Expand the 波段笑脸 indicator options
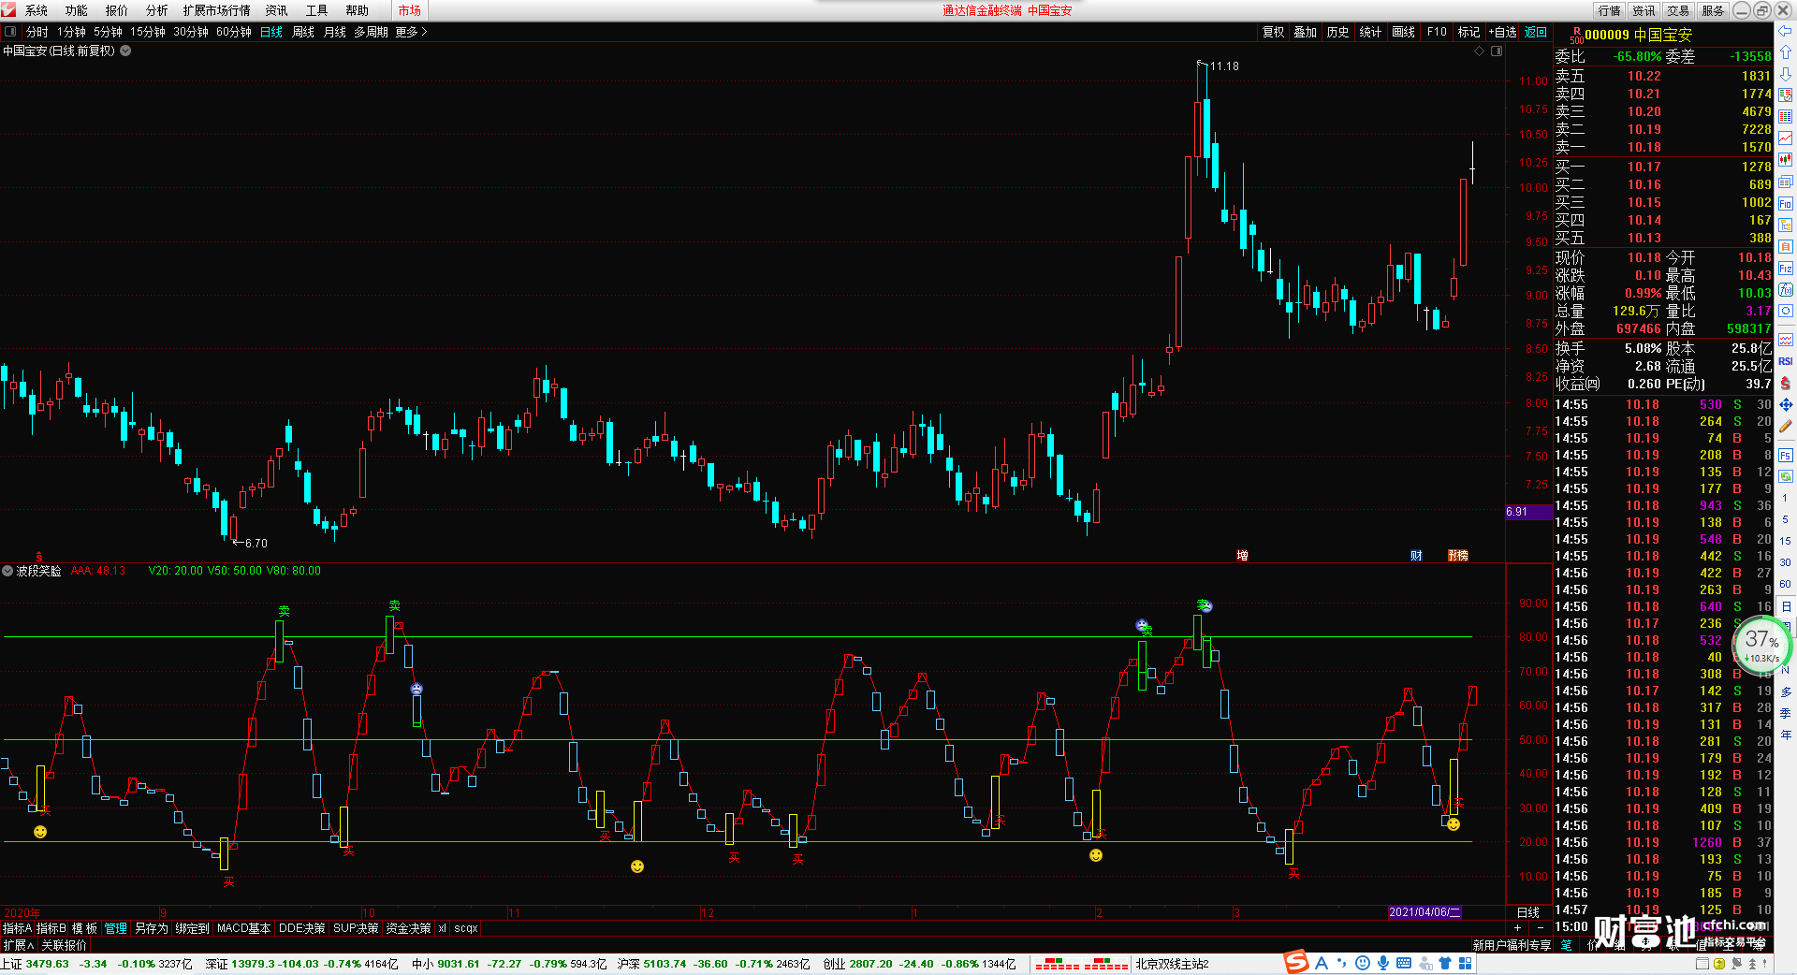1797x975 pixels. point(7,571)
